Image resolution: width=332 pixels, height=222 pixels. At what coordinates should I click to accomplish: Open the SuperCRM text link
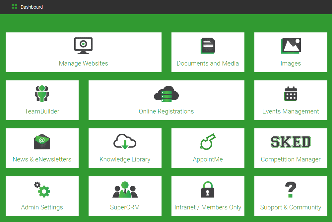click(125, 207)
